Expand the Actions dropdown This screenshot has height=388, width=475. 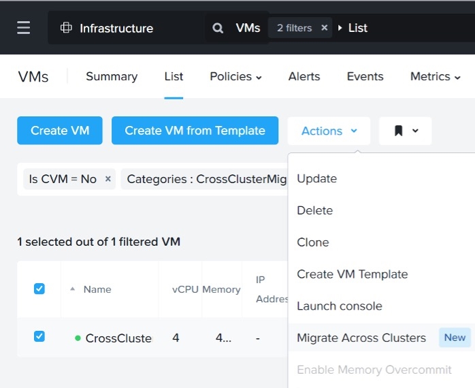click(x=329, y=131)
